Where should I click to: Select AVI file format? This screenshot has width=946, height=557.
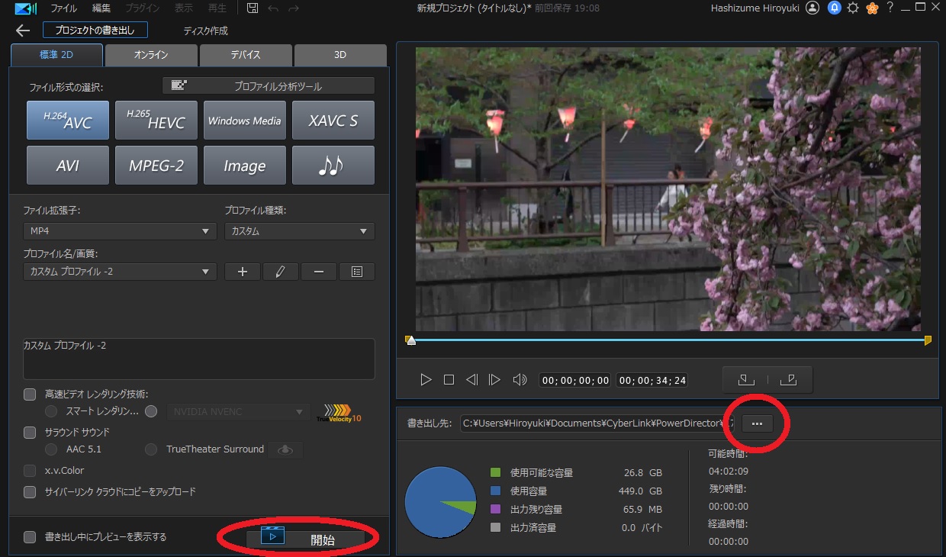(x=68, y=166)
